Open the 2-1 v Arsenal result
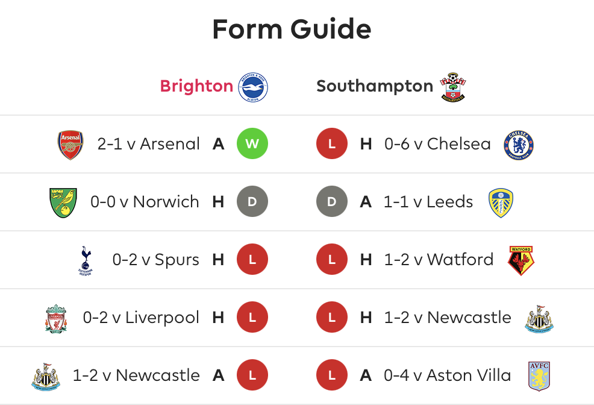This screenshot has height=405, width=594. click(x=148, y=144)
